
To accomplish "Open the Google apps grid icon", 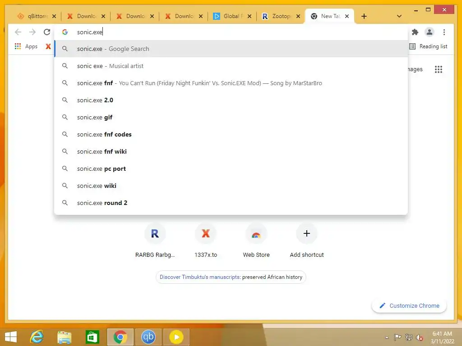I will (439, 69).
